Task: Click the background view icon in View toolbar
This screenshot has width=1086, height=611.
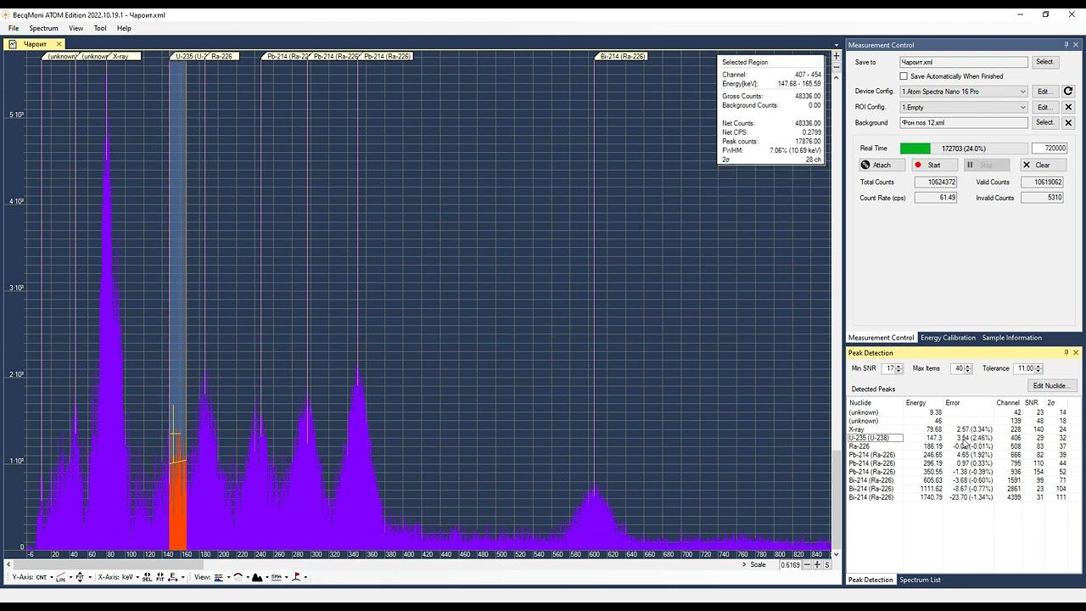Action: click(x=219, y=577)
